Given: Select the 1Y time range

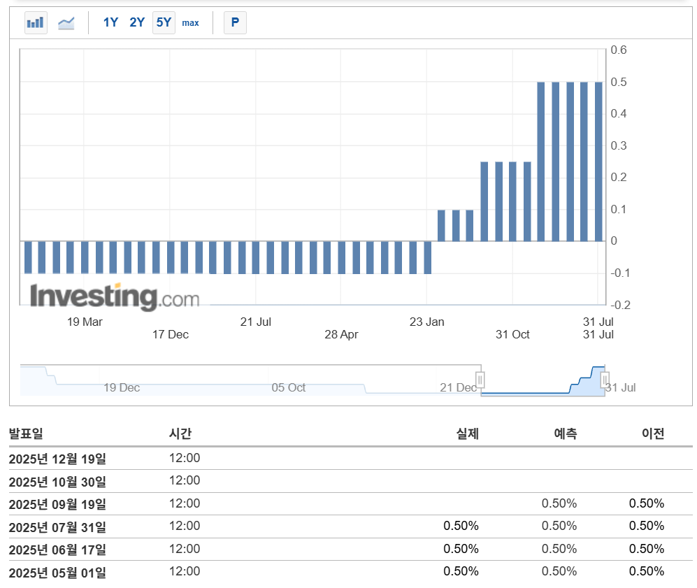Looking at the screenshot, I should tap(110, 22).
